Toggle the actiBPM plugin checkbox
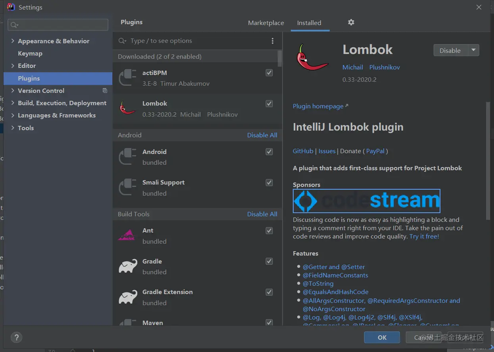 click(269, 73)
